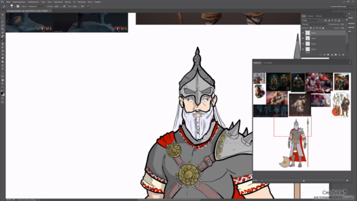The width and height of the screenshot is (357, 201).
Task: Hide layer Слой 6 with eye icon
Action: [x=303, y=33]
